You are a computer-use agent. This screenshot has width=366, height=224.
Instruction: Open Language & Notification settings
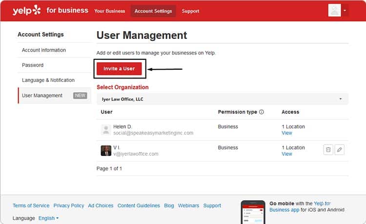[x=48, y=80]
